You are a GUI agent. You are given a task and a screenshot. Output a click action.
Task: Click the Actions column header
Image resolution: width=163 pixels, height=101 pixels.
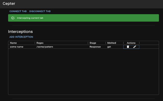tap(131, 43)
